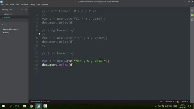Image resolution: width=194 pixels, height=109 pixels.
Task: Open the Find menu
Action: 12,4
